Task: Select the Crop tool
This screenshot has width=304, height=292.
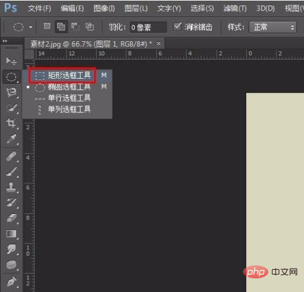Action: (11, 124)
